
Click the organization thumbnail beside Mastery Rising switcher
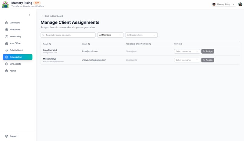tap(214, 4)
